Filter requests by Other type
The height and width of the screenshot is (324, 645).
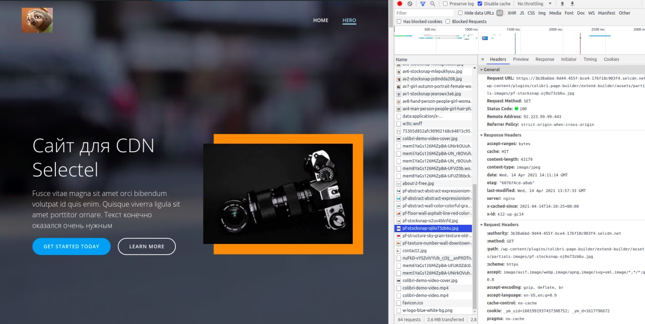[624, 13]
